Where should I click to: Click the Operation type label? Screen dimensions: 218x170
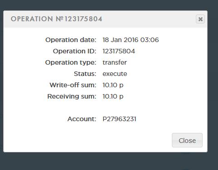[x=71, y=62]
